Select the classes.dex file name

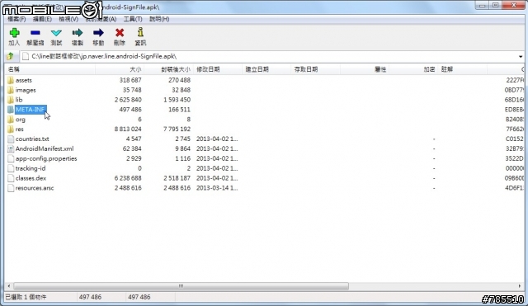pos(31,178)
